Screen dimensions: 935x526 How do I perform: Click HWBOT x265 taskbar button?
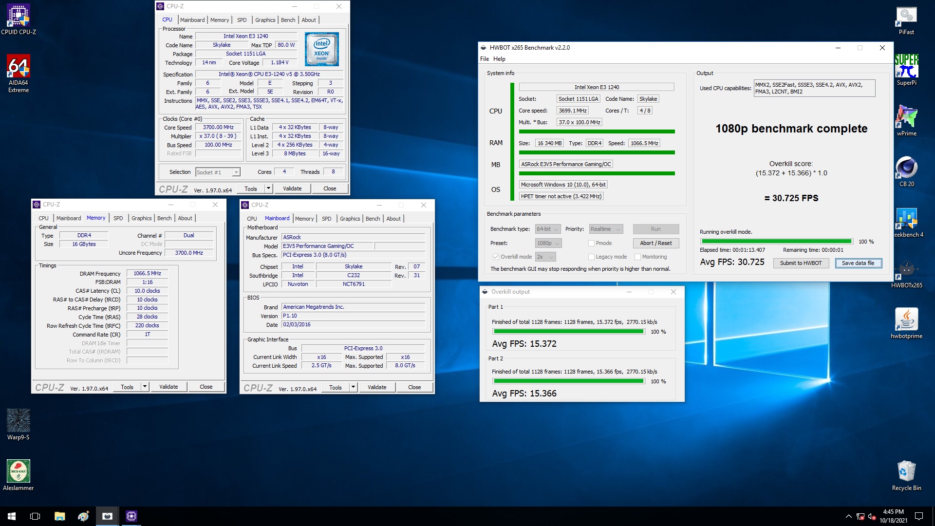[x=107, y=516]
